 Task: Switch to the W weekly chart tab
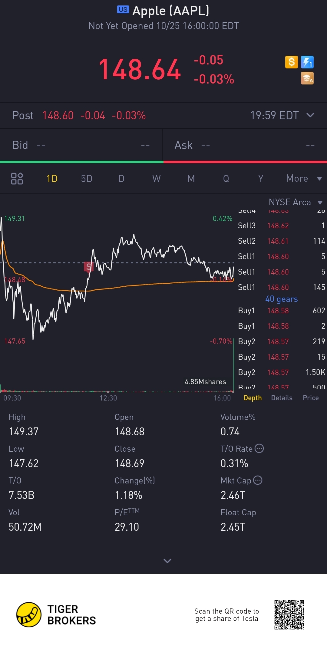(157, 179)
